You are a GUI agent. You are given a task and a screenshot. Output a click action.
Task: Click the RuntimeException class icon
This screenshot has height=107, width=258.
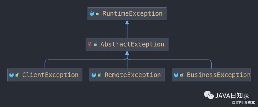point(92,14)
